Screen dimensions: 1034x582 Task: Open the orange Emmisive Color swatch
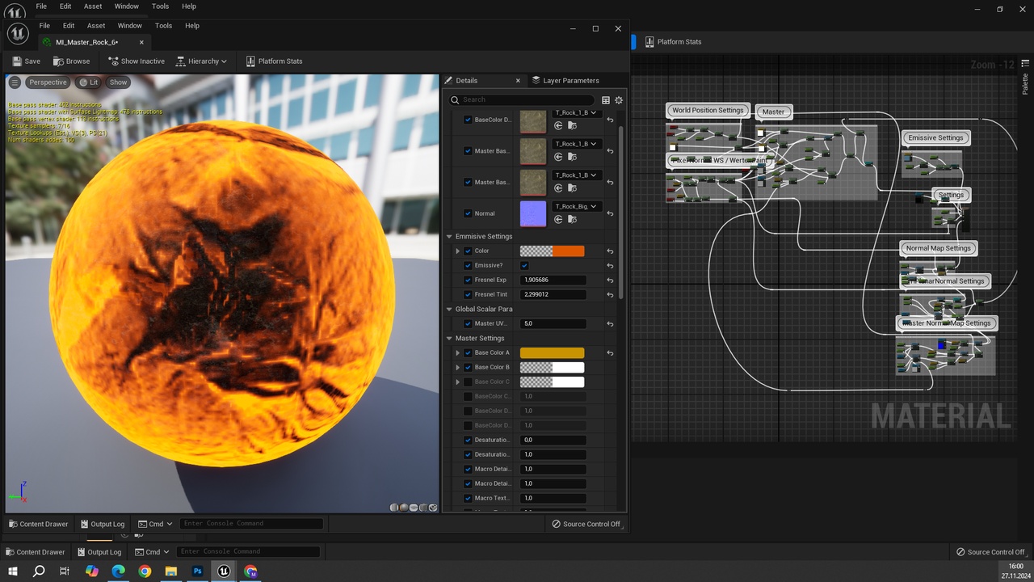[x=568, y=251]
